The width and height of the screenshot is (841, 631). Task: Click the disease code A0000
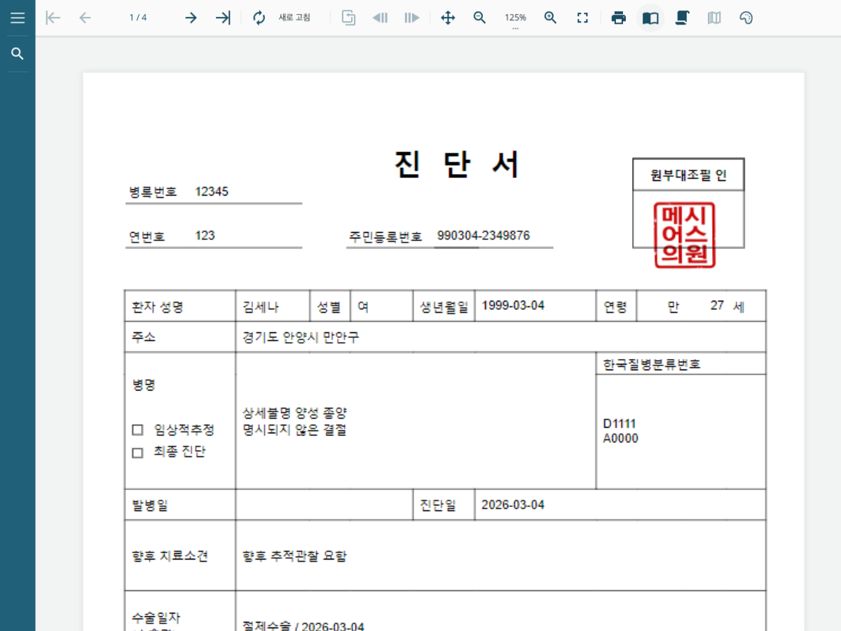(x=621, y=439)
